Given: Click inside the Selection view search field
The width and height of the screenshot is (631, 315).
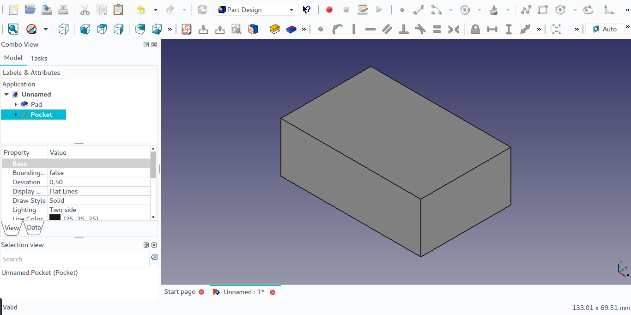Looking at the screenshot, I should pos(74,259).
